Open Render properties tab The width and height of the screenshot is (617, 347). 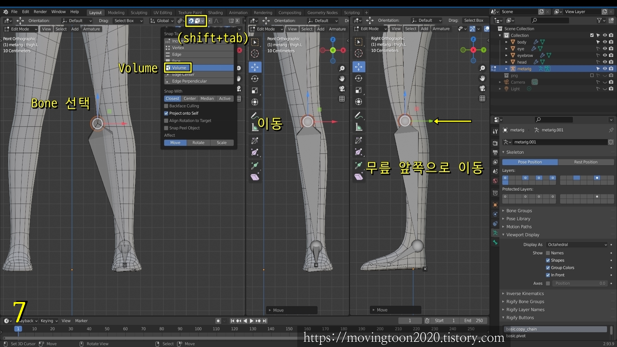tap(495, 143)
